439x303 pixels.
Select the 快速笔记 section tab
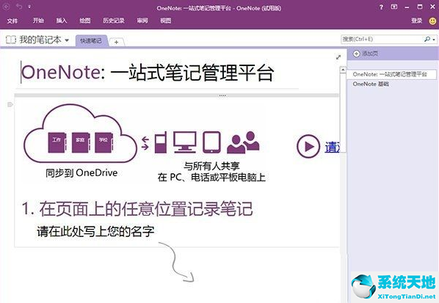[x=91, y=41]
